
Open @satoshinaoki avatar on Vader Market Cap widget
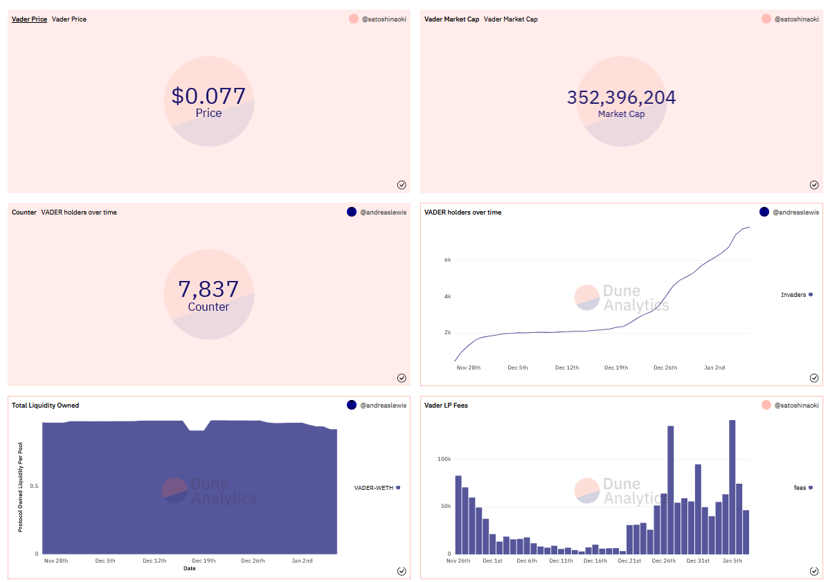tap(766, 19)
